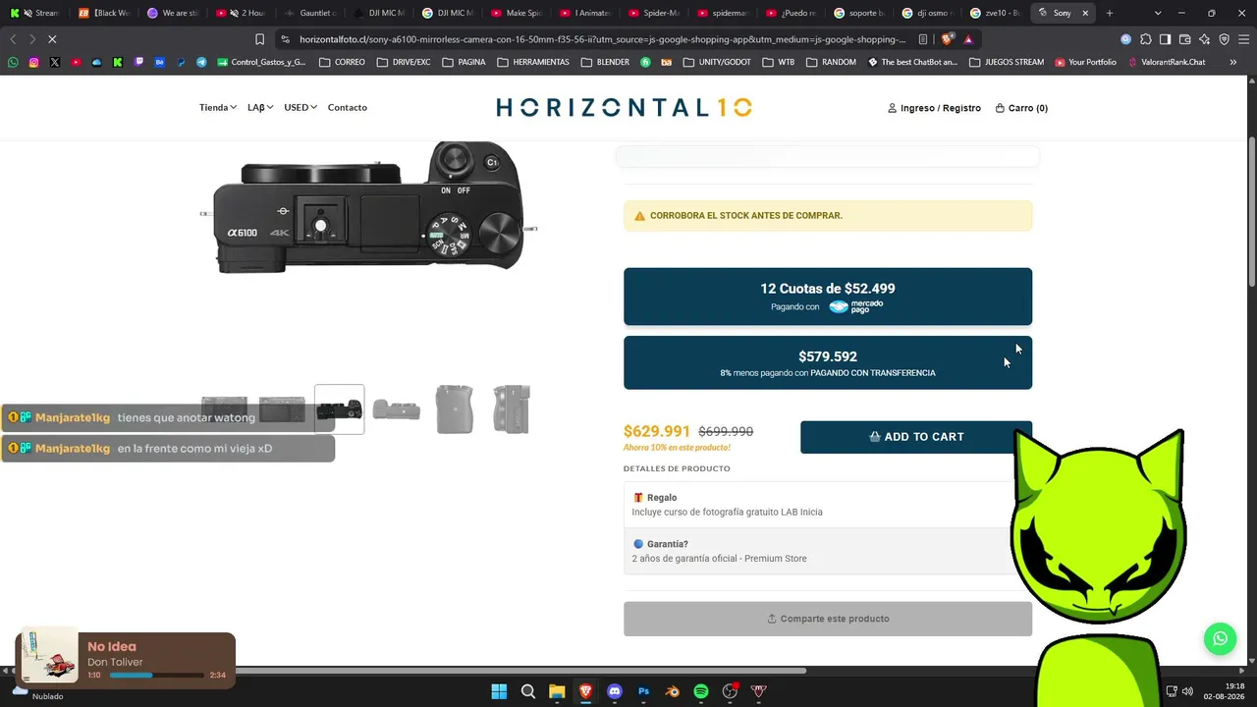Expand the Tienda dropdown menu
The height and width of the screenshot is (707, 1257).
click(217, 107)
